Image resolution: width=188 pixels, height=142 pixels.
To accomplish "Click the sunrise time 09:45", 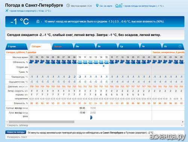I will (x=82, y=108).
